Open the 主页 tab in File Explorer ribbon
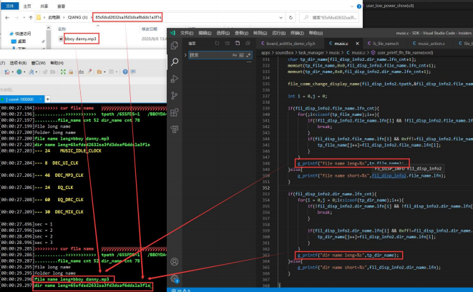Screen dimensions: 473x292 tap(27, 6)
